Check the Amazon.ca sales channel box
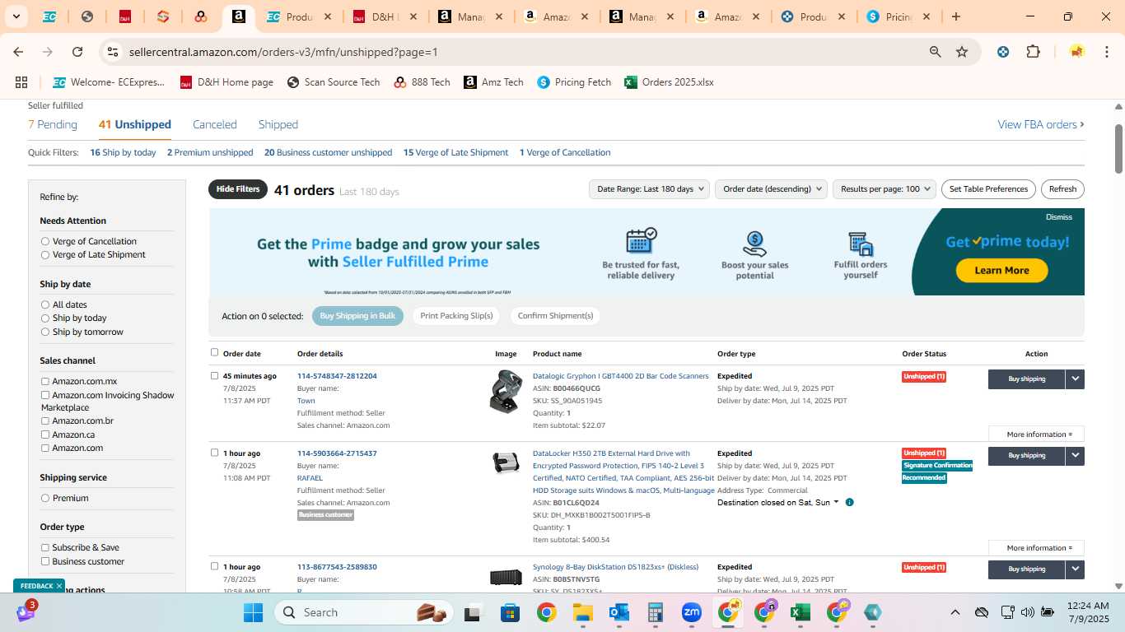 coord(45,434)
